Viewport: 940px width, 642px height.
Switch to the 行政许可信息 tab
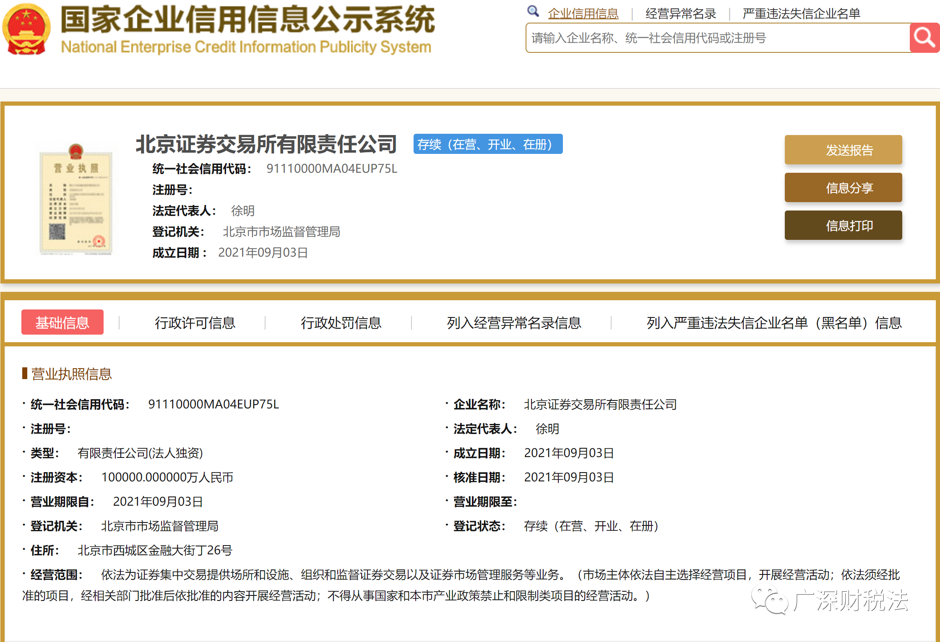coord(195,323)
